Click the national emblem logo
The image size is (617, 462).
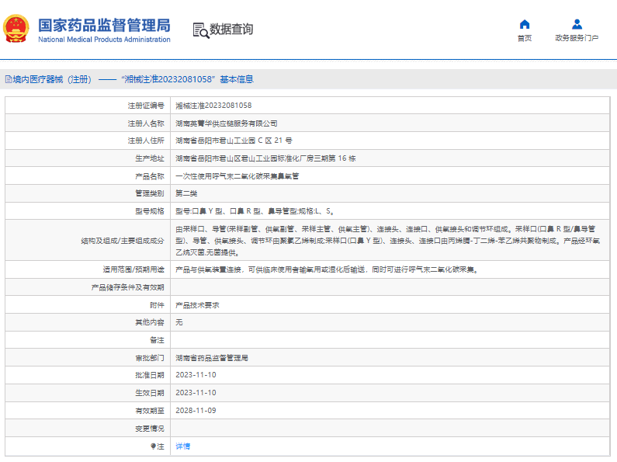tap(16, 29)
